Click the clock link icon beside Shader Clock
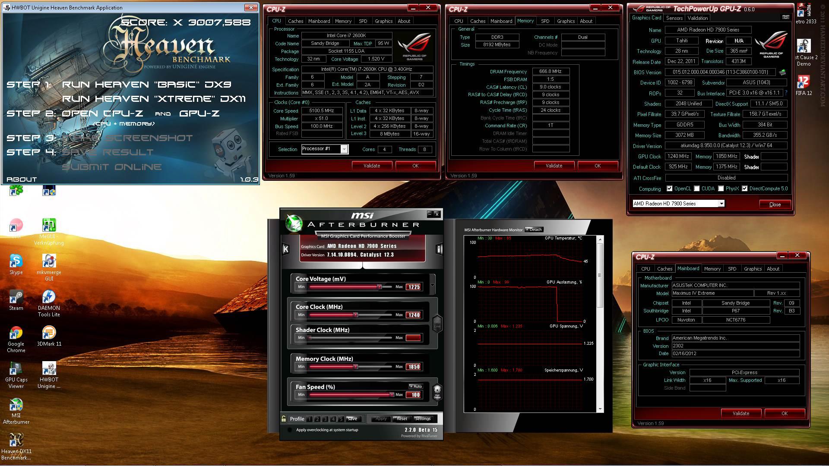Screen dimensions: 829x466 [x=437, y=323]
